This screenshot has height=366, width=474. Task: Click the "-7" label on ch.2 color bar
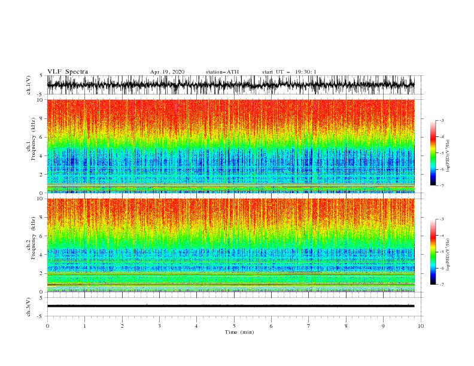tap(442, 285)
